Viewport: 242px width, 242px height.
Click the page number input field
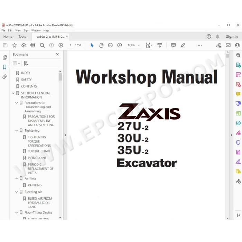coord(71,45)
